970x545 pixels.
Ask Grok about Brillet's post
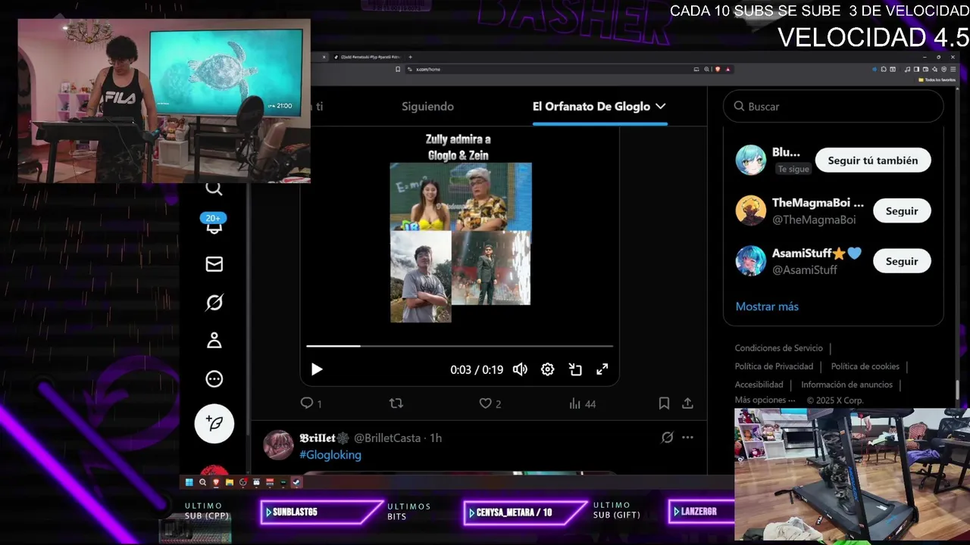[x=667, y=438]
